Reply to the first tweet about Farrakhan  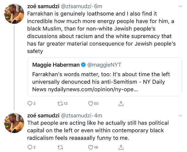tap(30, 104)
